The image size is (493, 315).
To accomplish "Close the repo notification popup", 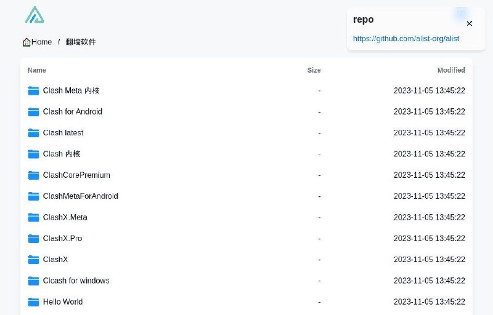I will pyautogui.click(x=469, y=23).
